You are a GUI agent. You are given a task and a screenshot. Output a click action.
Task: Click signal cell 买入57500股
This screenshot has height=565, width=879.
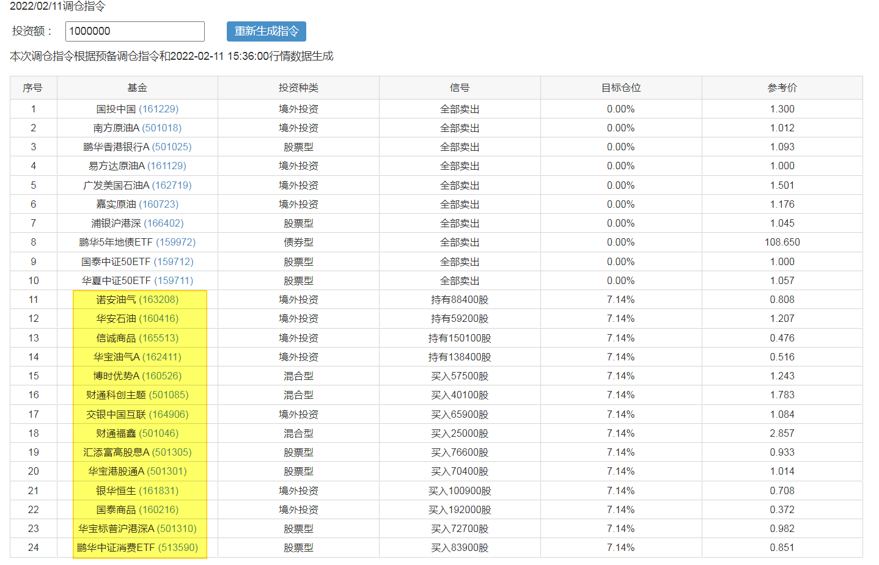tap(460, 376)
